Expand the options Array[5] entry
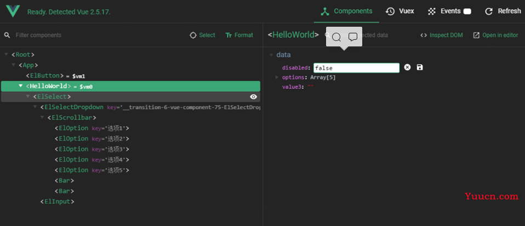The width and height of the screenshot is (525, 226). click(x=277, y=78)
